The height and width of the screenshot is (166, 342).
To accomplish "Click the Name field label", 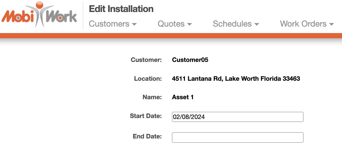I will coord(152,97).
